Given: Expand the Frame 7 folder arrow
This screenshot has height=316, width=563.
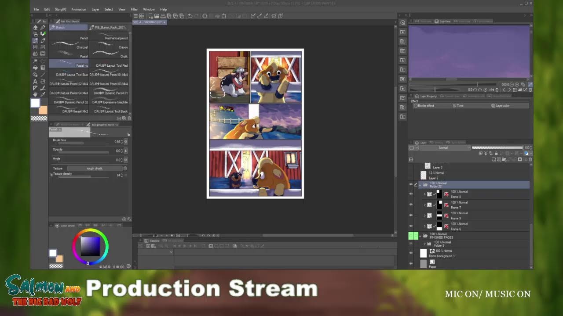Looking at the screenshot, I should point(424,205).
